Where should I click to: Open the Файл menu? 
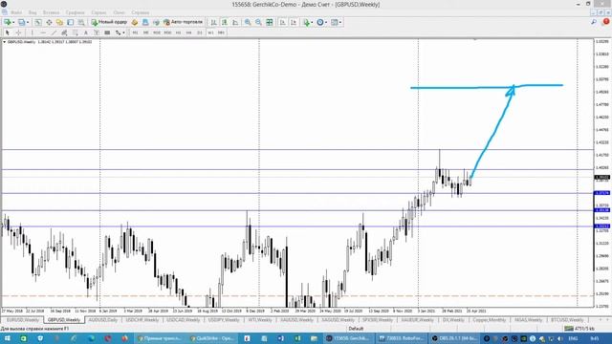coord(16,12)
